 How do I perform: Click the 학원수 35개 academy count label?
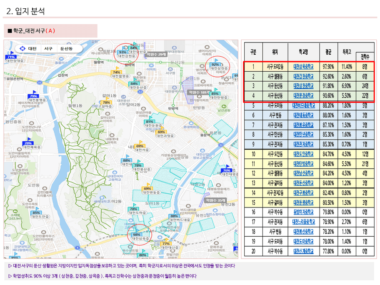(x=215, y=200)
